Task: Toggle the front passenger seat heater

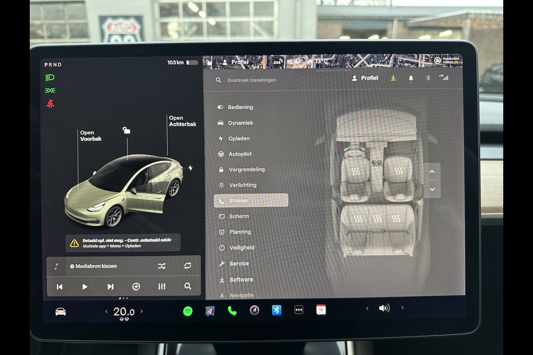Action: [x=398, y=171]
